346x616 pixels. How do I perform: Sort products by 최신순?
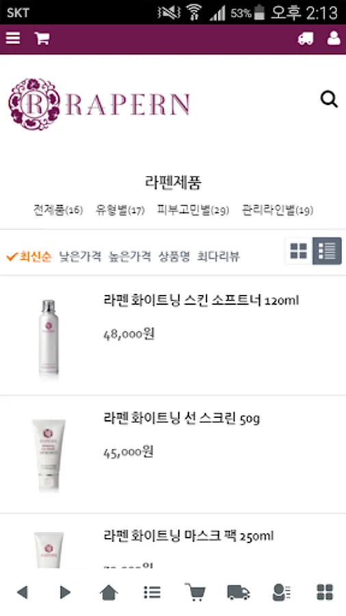29,257
